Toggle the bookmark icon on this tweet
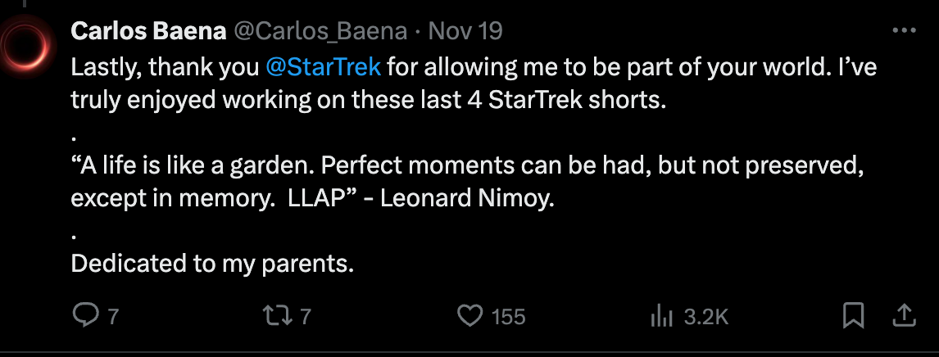 (x=854, y=316)
